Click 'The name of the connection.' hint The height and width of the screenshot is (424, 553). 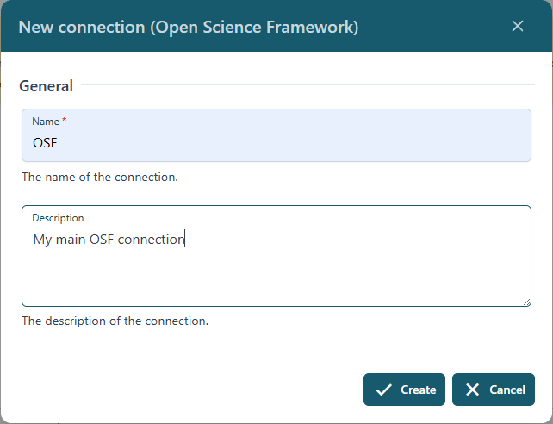[x=99, y=178]
